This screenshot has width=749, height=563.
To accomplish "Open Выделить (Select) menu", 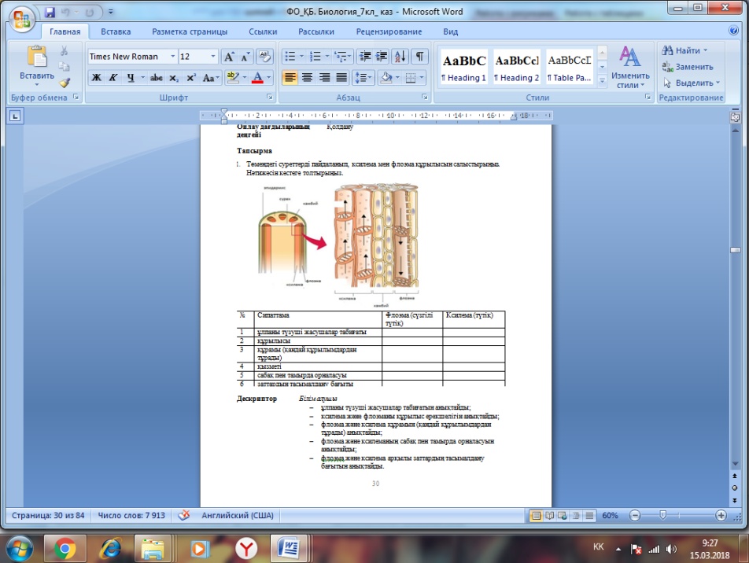I will pos(692,83).
